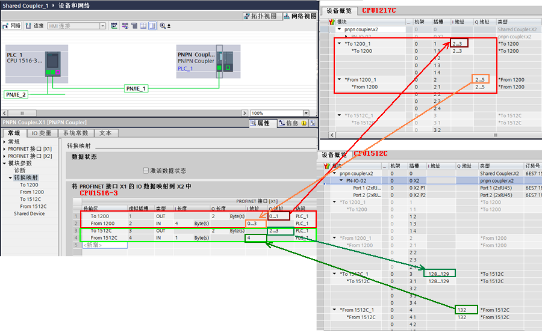Image resolution: width=542 pixels, height=333 pixels.
Task: Toggle the split view highlighted toolbar icon
Action: (152, 26)
